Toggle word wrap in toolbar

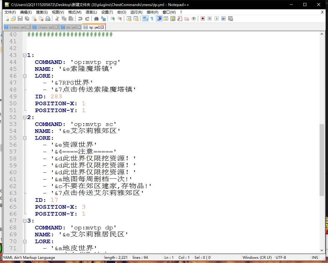point(145,19)
